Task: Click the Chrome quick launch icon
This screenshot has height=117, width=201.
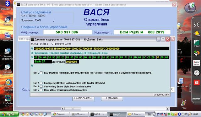Action: click(23, 114)
